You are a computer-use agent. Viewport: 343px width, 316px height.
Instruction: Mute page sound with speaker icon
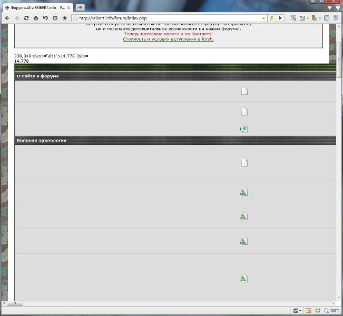click(317, 311)
